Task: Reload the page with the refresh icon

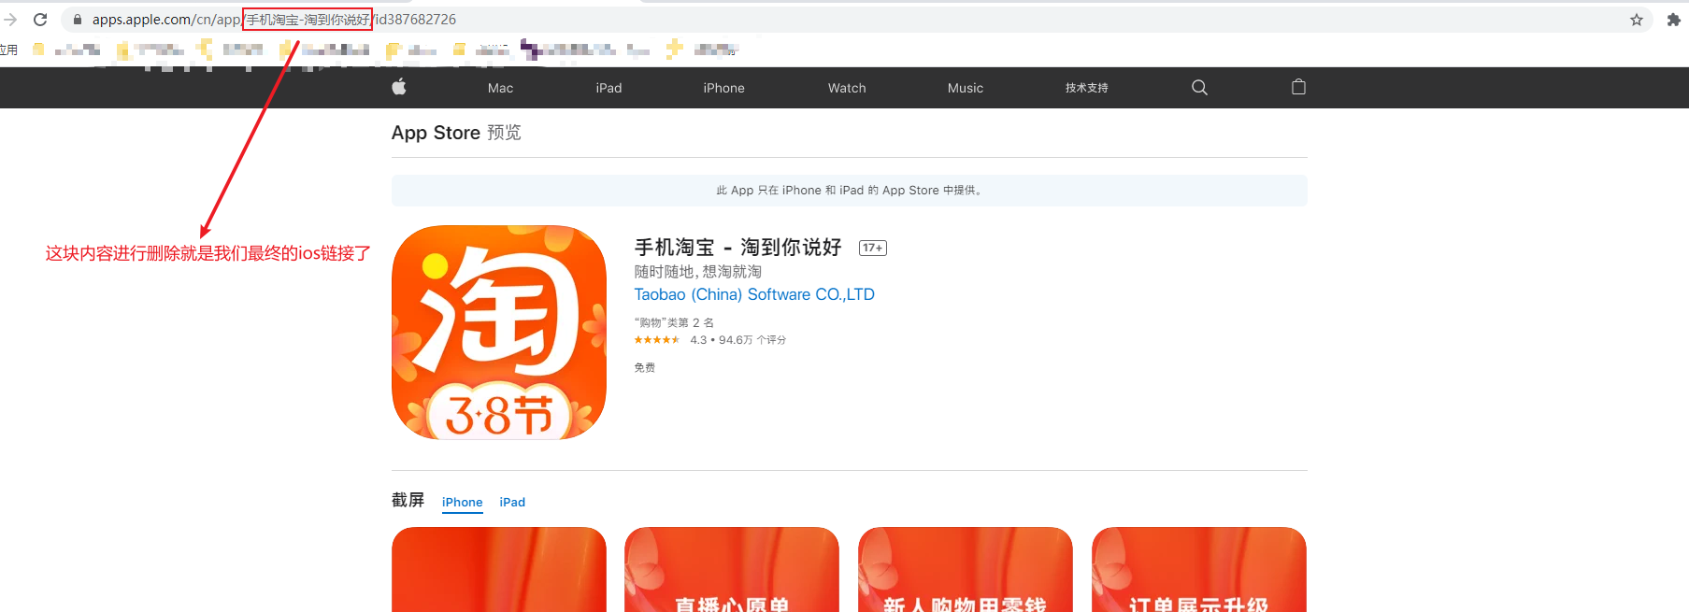Action: click(40, 20)
